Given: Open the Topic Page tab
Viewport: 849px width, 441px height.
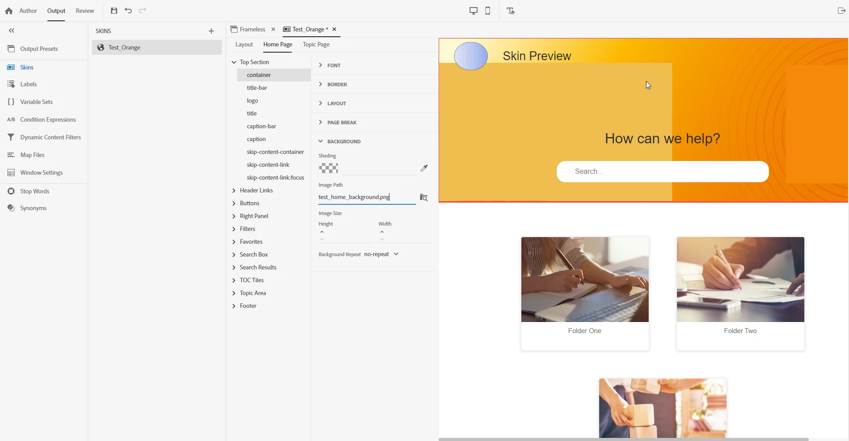Looking at the screenshot, I should pos(316,44).
